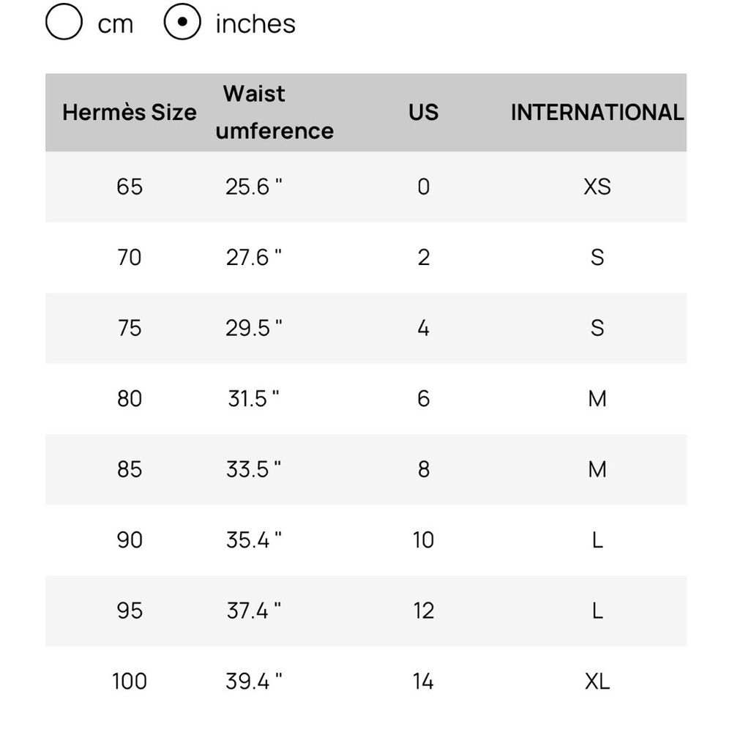Click the US size 6 cell
This screenshot has height=732, width=732.
pos(423,399)
